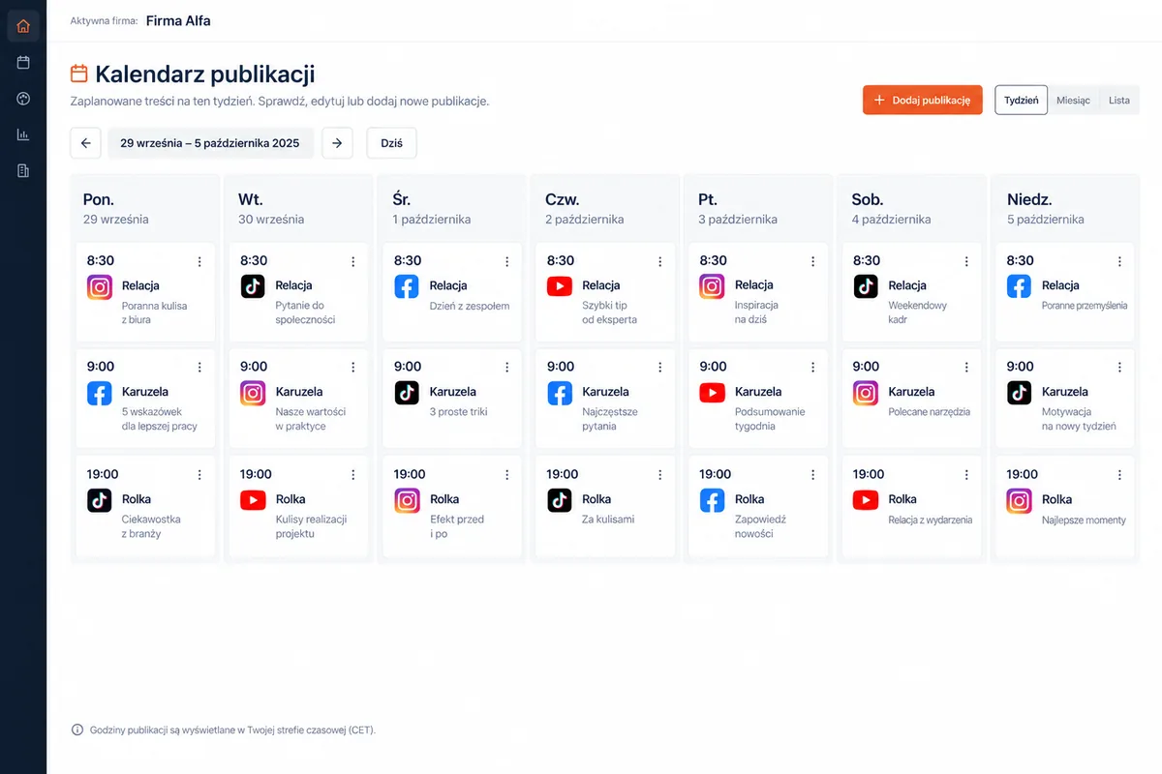Click the text Relacja z wydarzenia
The height and width of the screenshot is (774, 1162).
pos(931,520)
